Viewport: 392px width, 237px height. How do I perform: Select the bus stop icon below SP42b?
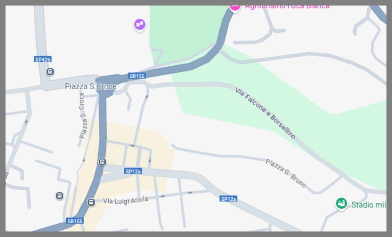coord(50,72)
